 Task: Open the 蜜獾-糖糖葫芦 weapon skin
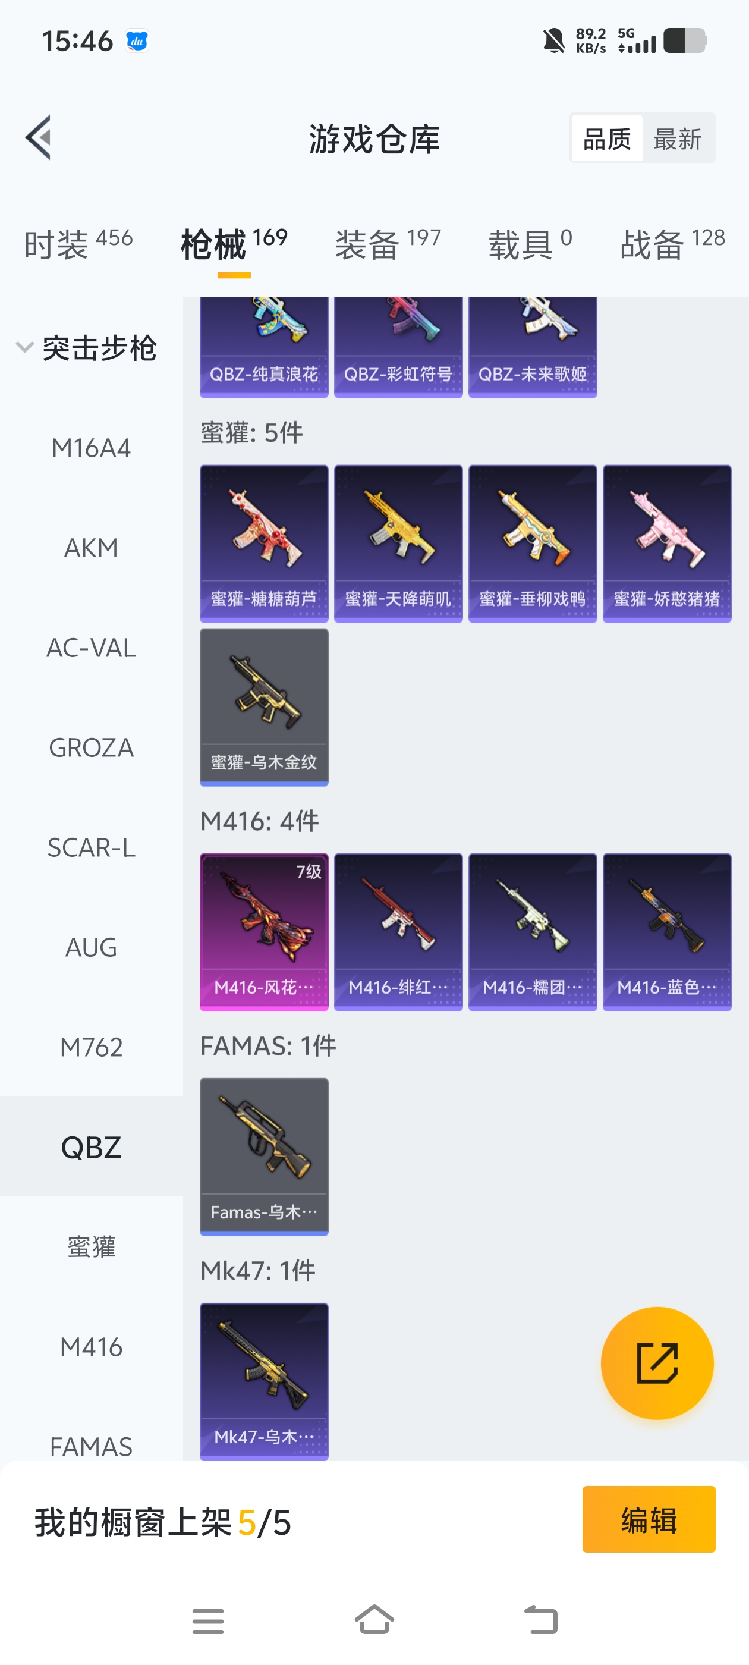[x=264, y=544]
